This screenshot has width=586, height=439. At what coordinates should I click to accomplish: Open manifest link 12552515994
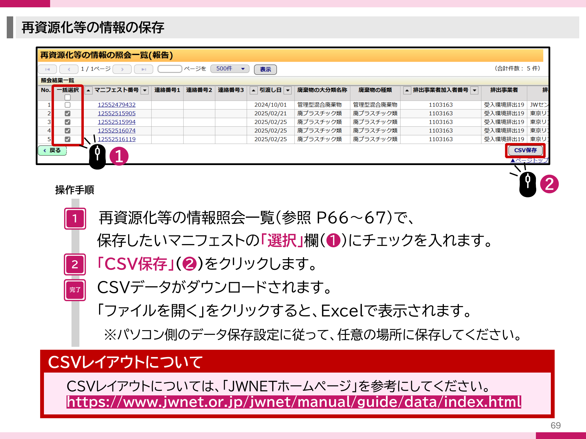point(117,122)
